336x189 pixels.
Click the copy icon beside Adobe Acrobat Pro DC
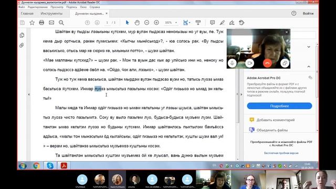tap(310, 78)
